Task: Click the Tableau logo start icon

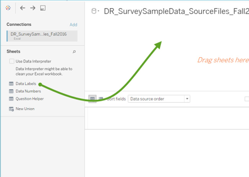Action: coord(8,8)
